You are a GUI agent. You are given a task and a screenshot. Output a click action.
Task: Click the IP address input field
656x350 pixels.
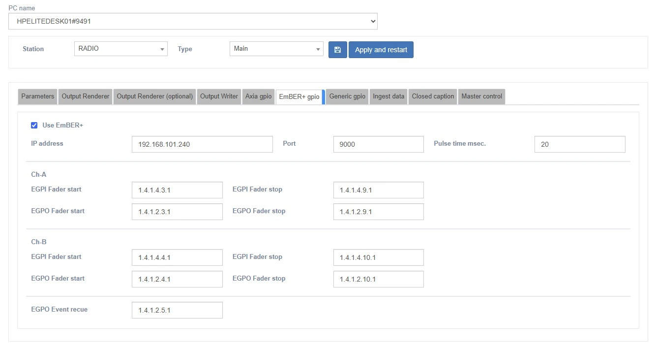click(202, 144)
